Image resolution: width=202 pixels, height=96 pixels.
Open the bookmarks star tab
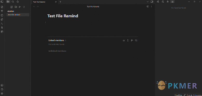point(18,2)
